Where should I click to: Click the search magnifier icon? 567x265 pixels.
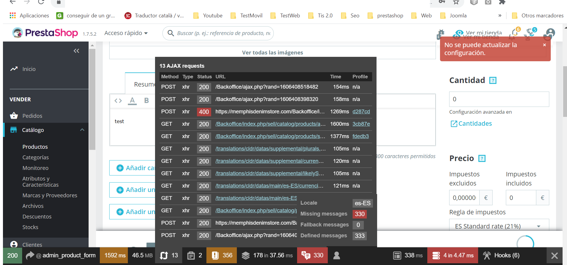(171, 33)
